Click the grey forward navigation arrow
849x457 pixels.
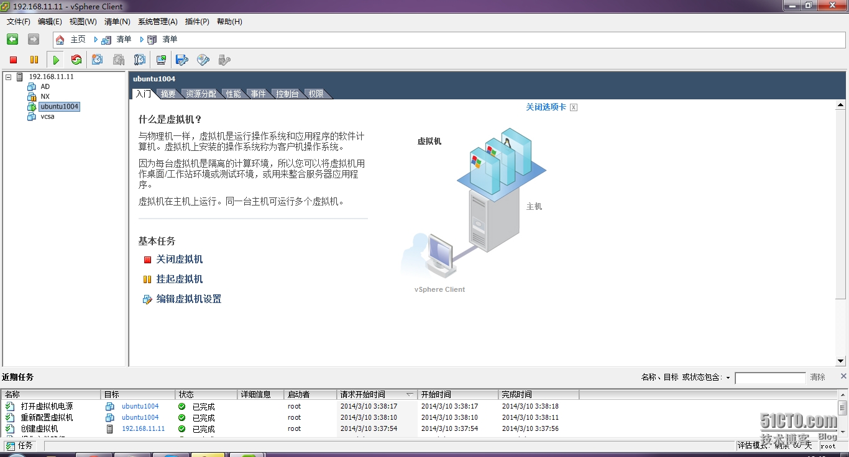[34, 39]
